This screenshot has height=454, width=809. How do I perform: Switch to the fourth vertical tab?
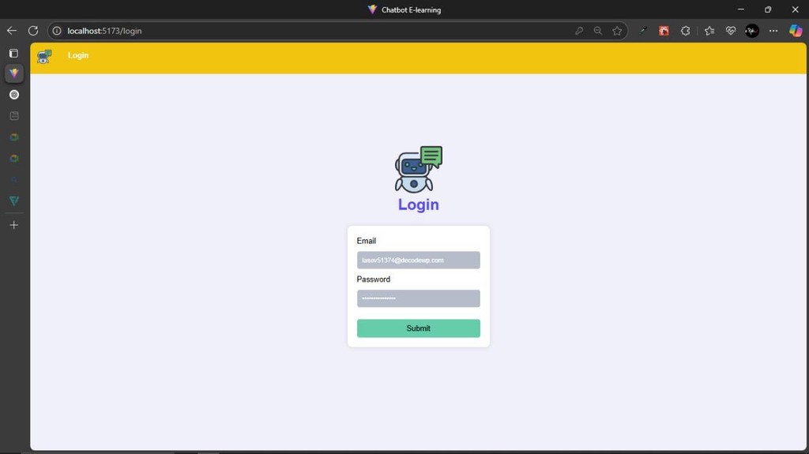point(14,137)
